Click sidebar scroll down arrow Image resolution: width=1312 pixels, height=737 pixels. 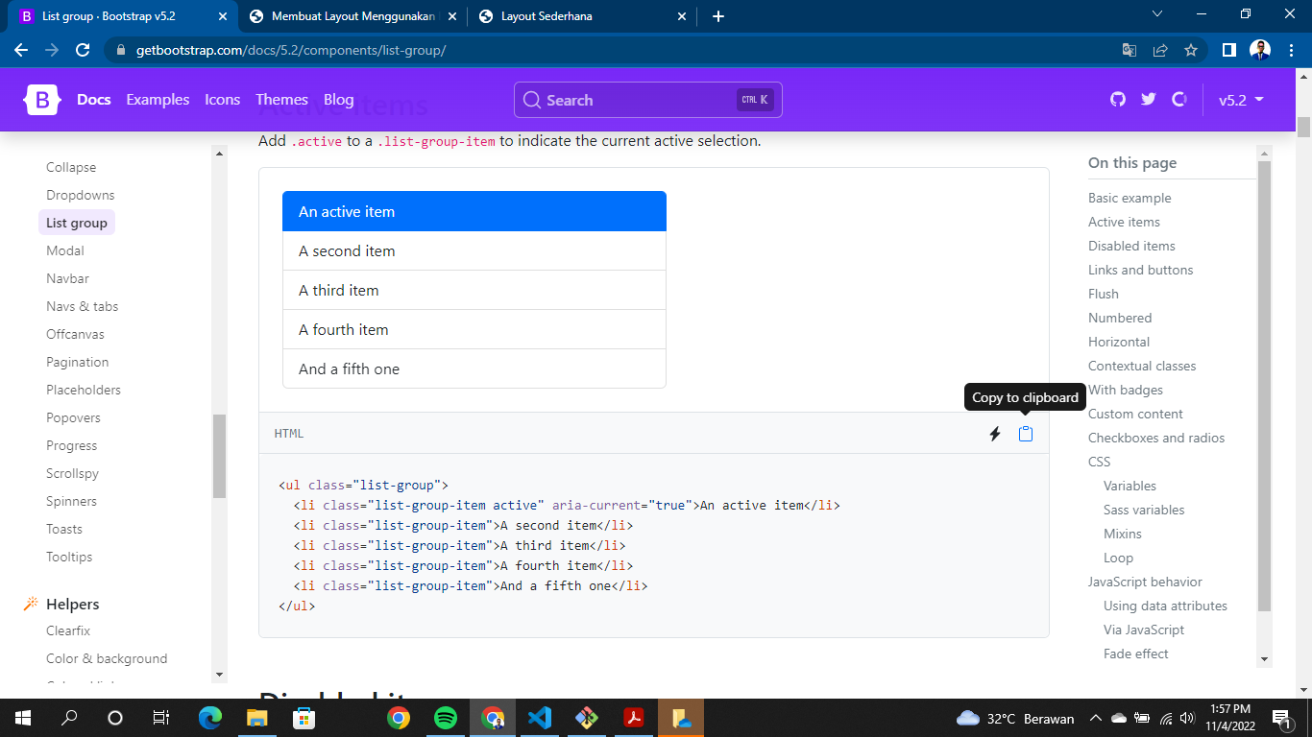[x=219, y=675]
